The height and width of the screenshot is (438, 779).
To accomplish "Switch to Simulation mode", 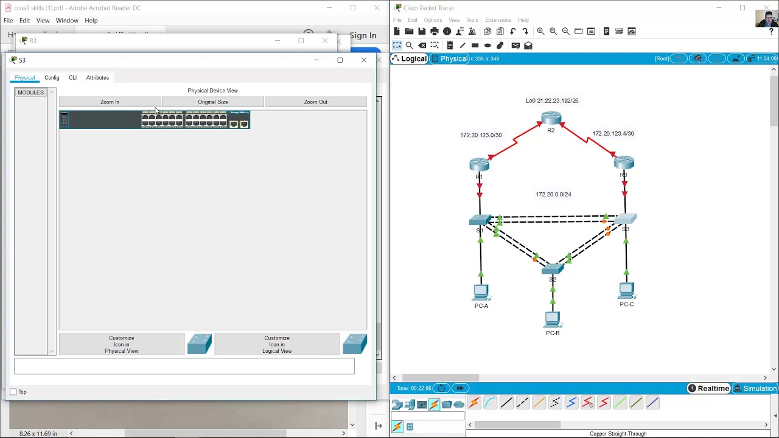I will click(x=755, y=389).
